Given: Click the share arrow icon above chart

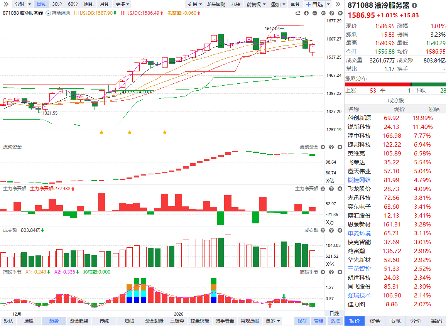Looking at the screenshot, I should click(x=298, y=13).
